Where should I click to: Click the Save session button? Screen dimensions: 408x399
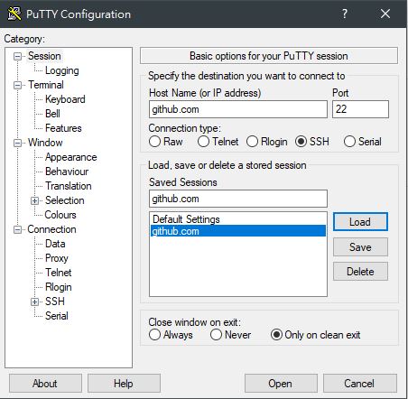click(x=360, y=247)
